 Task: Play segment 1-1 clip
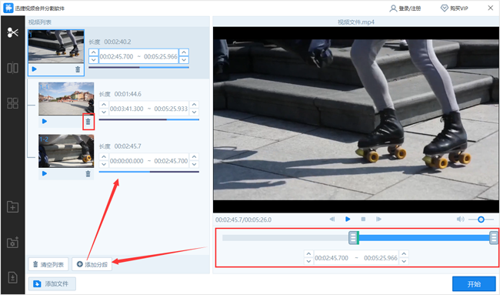click(45, 122)
